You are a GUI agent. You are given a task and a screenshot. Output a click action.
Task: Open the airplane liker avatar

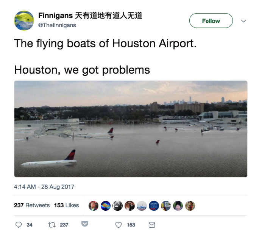(142, 206)
